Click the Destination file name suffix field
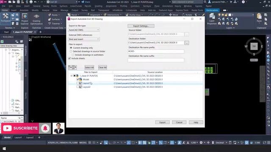Viewport: 271px width, 152px height. coord(156,60)
